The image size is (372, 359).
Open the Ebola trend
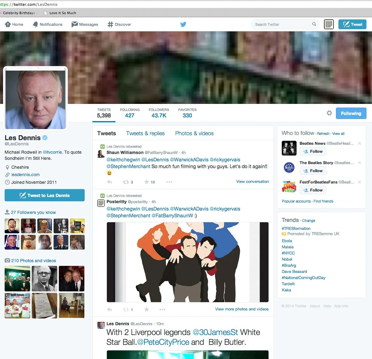pyautogui.click(x=287, y=241)
